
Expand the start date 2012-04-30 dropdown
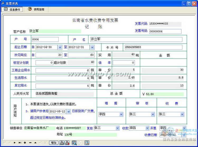pyautogui.click(x=60, y=47)
